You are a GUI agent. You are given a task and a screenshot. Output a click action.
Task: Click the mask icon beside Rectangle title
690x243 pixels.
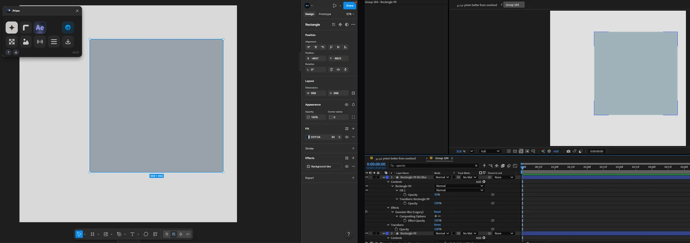click(347, 25)
